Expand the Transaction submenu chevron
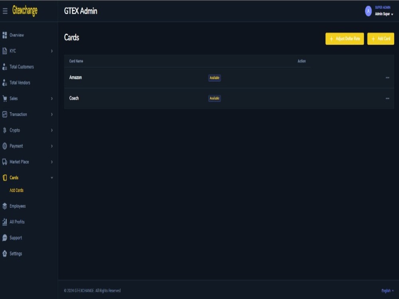 pos(52,114)
